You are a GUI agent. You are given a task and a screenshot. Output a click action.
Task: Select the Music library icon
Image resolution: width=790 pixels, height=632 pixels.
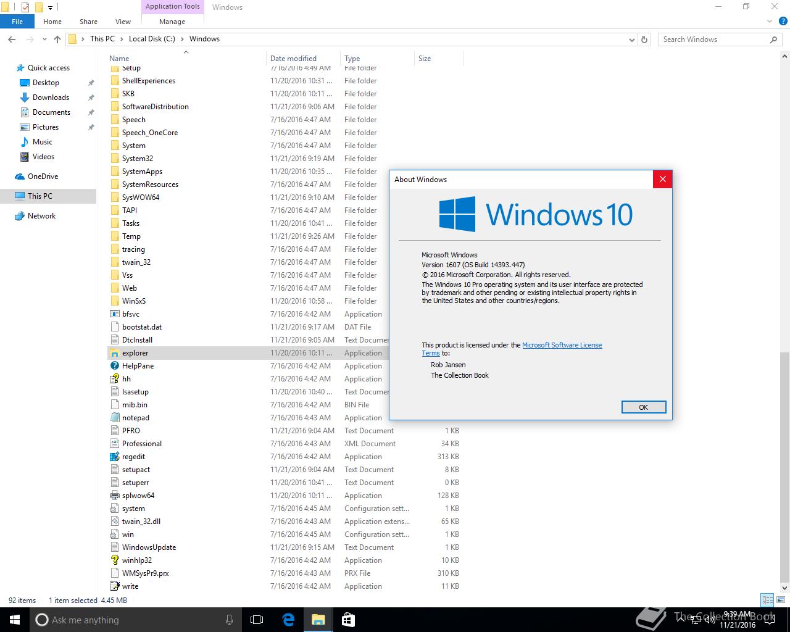(x=25, y=142)
